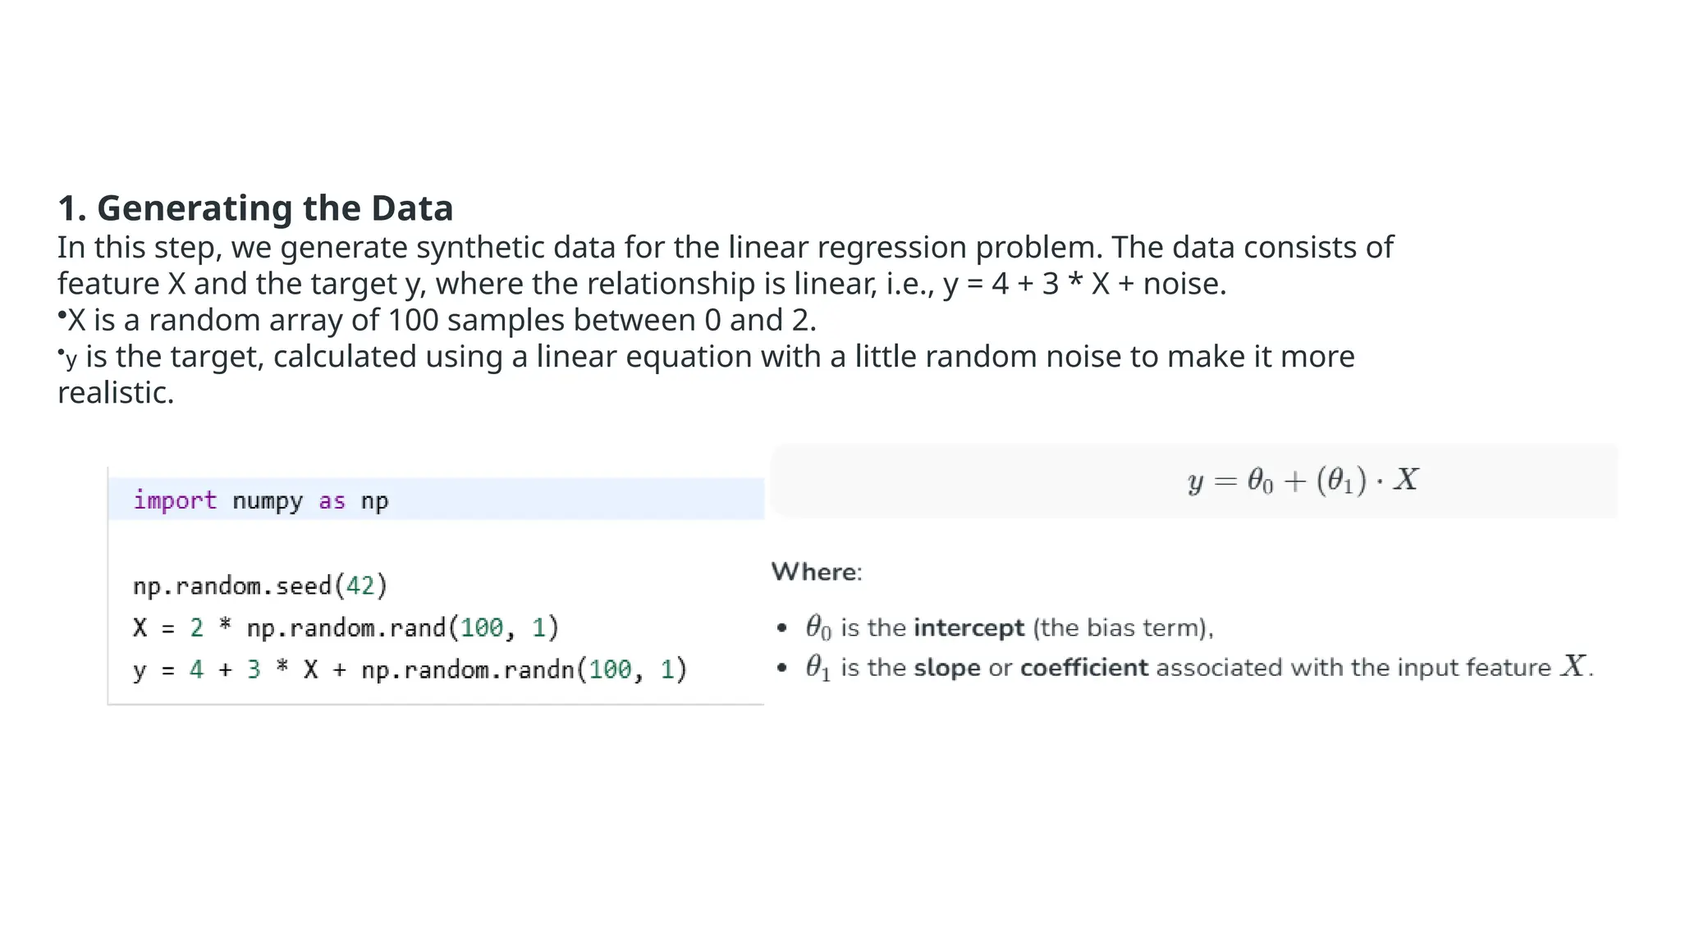Click the heading "1. Generating the Data"

pos(254,208)
